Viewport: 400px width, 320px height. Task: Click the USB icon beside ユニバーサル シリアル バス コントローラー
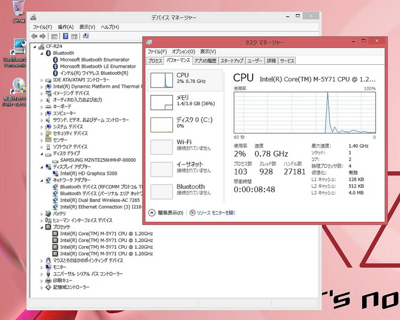pos(48,274)
